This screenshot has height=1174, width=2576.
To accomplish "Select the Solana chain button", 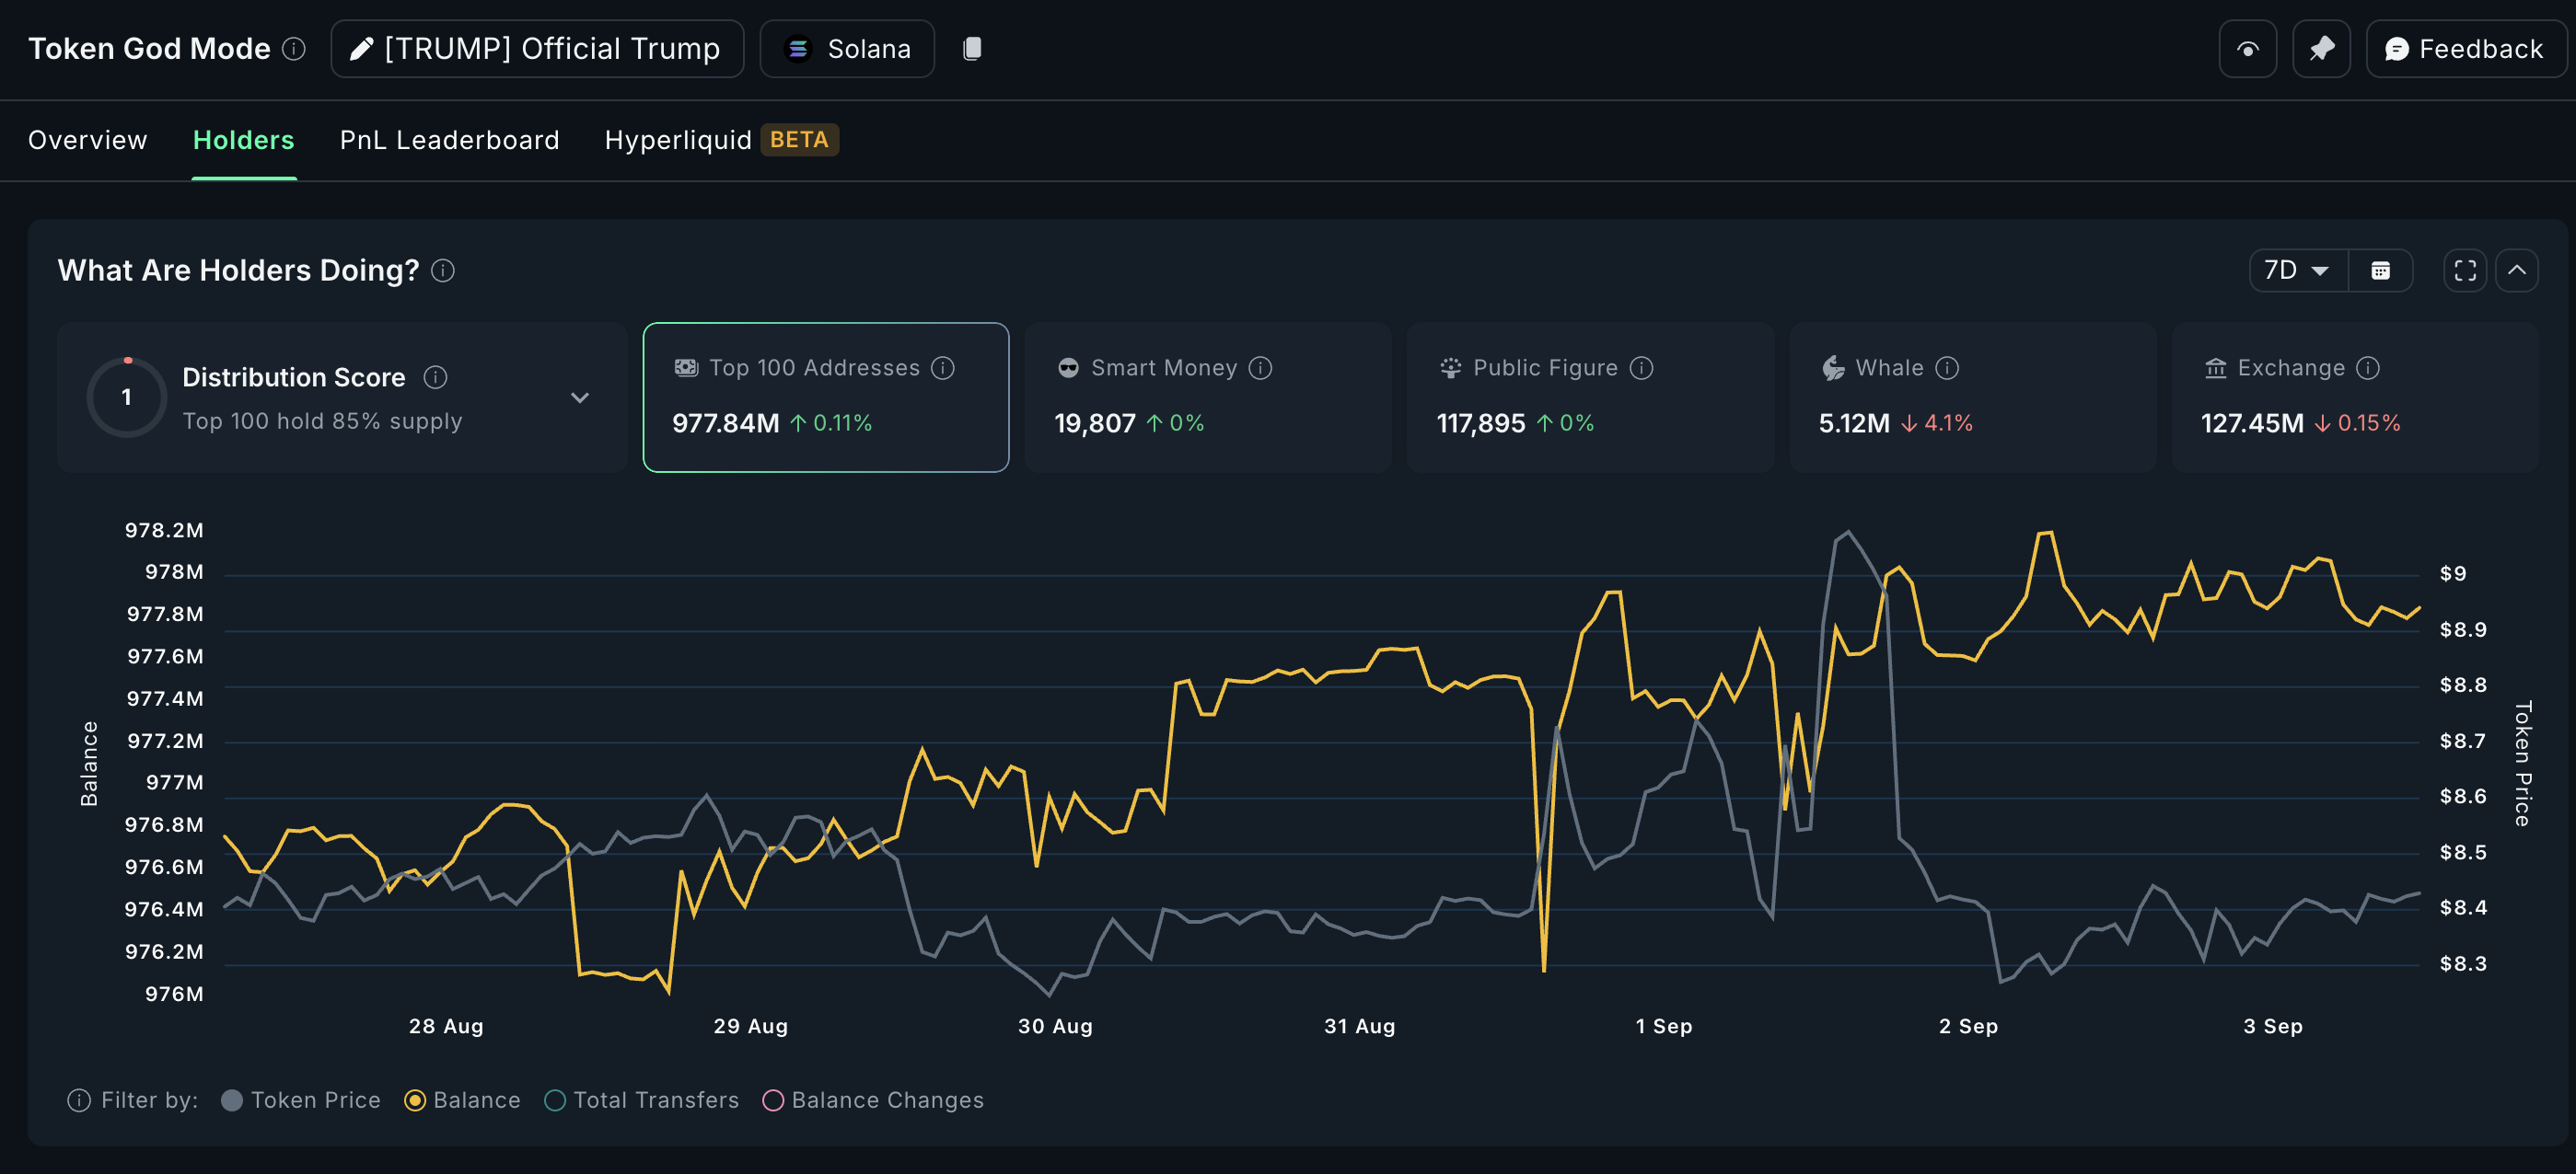I will tap(847, 49).
